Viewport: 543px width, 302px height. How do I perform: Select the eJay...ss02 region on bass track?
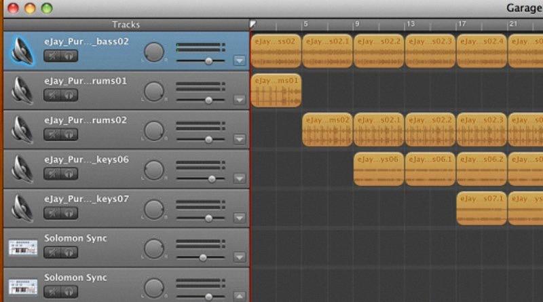pyautogui.click(x=276, y=51)
